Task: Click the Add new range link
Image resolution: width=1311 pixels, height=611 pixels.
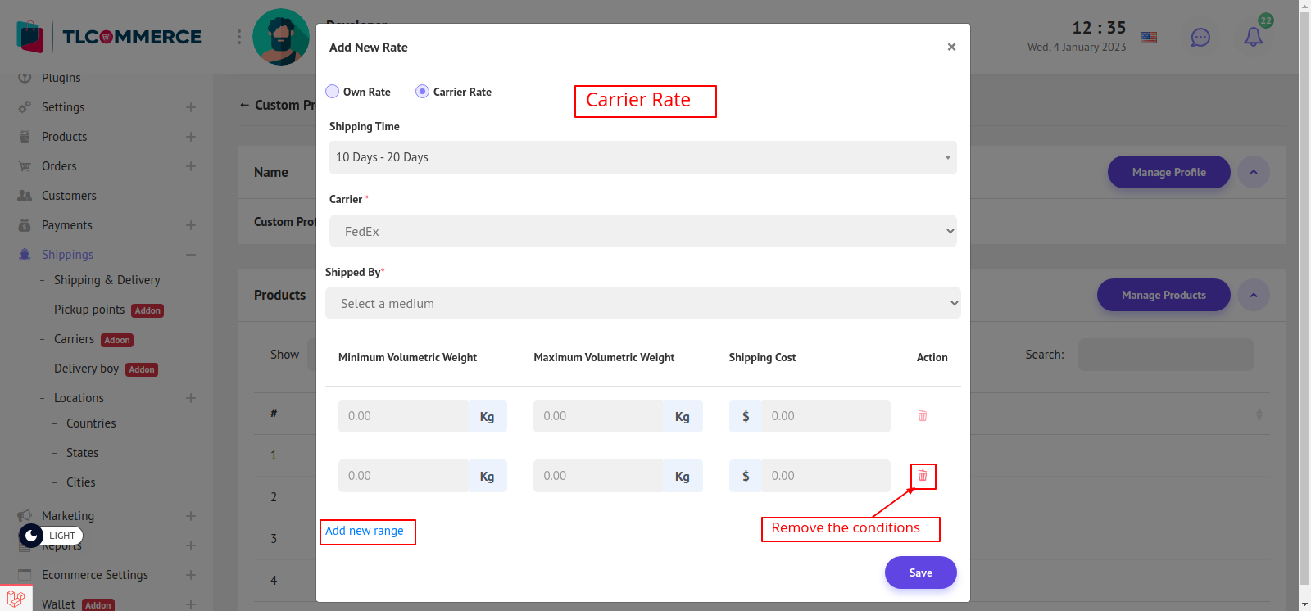Action: (x=365, y=531)
